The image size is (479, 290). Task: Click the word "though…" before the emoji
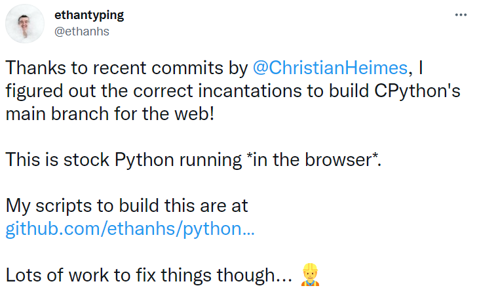coord(254,276)
